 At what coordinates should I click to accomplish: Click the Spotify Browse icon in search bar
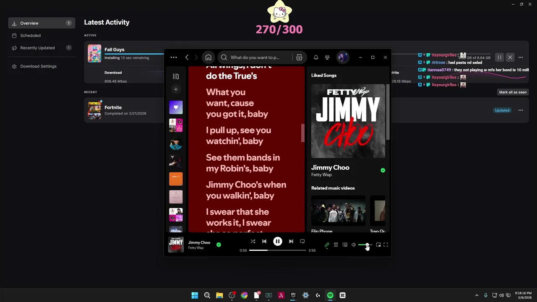299,57
